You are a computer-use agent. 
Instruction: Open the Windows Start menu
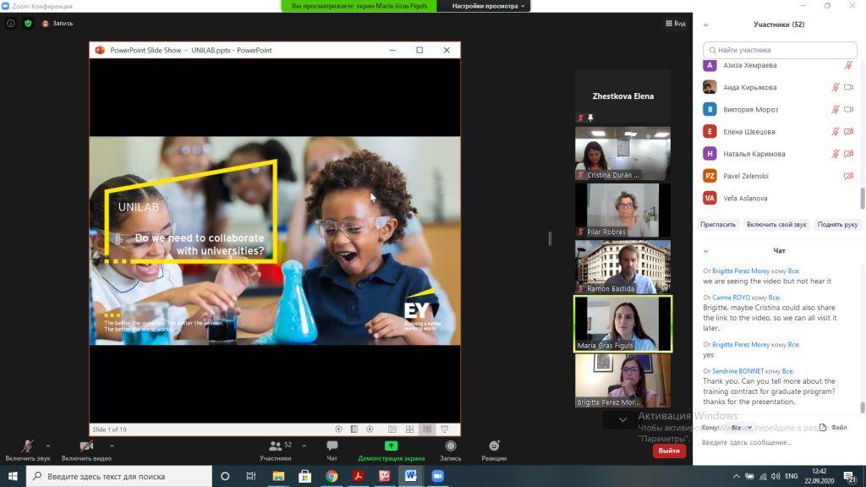tap(13, 476)
